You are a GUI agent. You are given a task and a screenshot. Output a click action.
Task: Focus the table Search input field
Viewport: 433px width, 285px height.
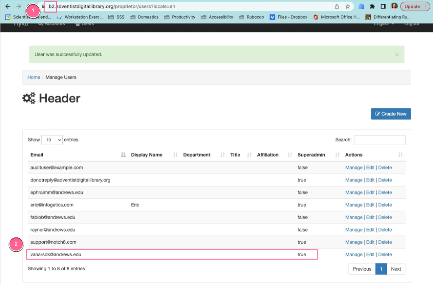pos(379,140)
